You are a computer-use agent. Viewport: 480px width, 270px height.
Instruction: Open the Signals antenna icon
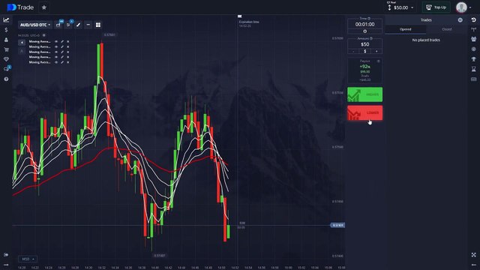(x=473, y=30)
